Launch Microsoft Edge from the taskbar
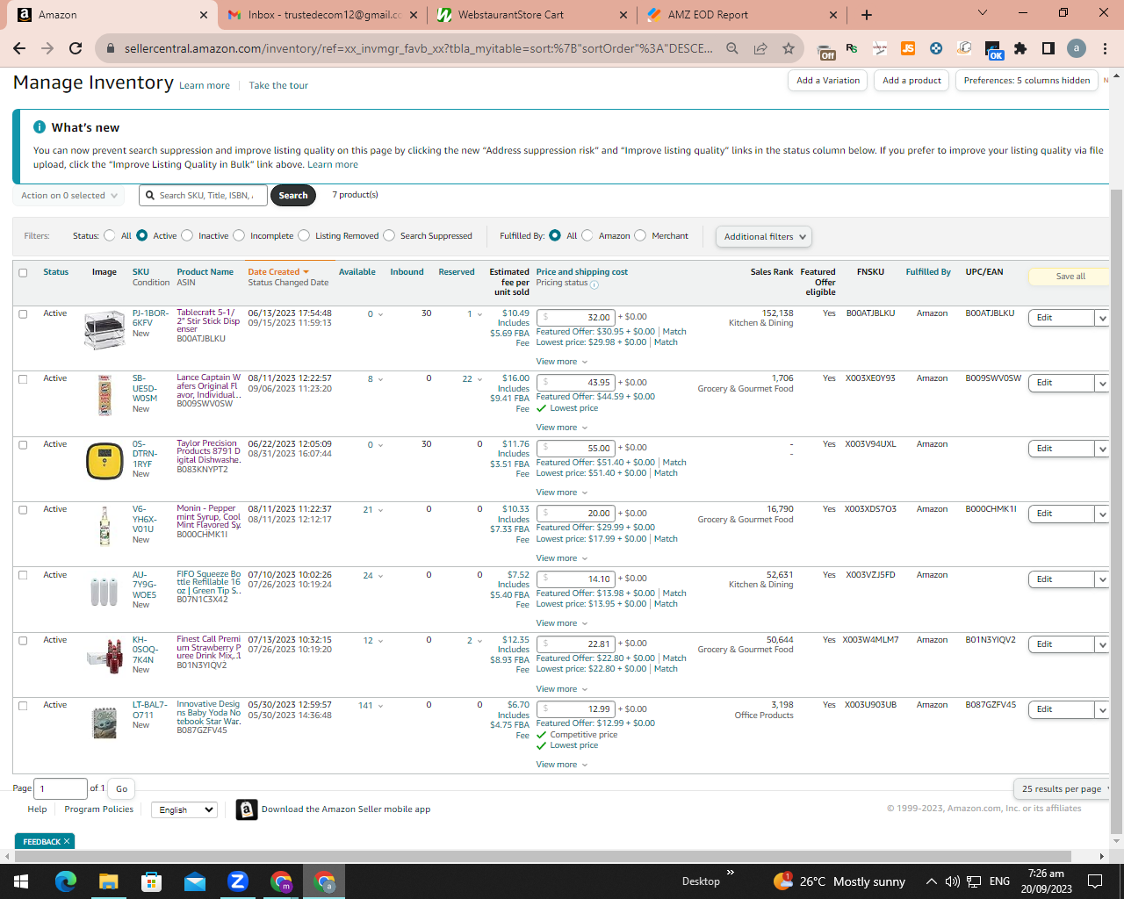This screenshot has height=899, width=1124. [x=66, y=881]
